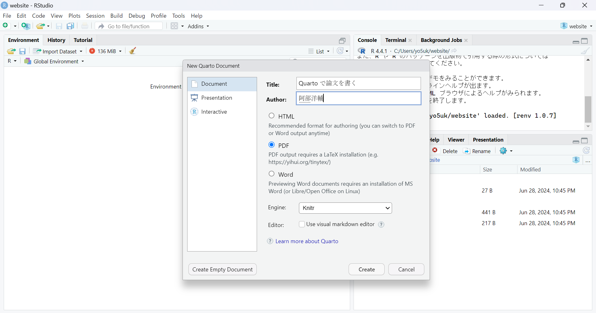Screen dimensions: 596x313
Task: Click the new file plus icon
Action: point(6,26)
